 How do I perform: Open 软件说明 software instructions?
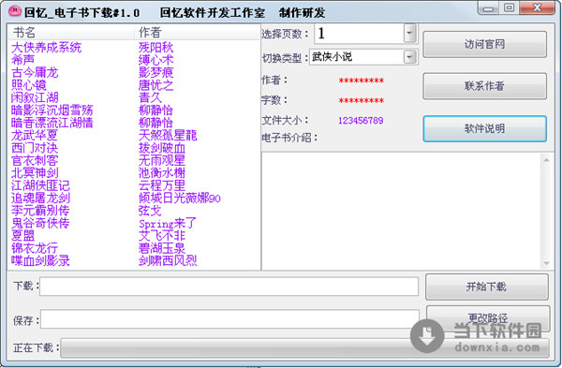(x=484, y=128)
